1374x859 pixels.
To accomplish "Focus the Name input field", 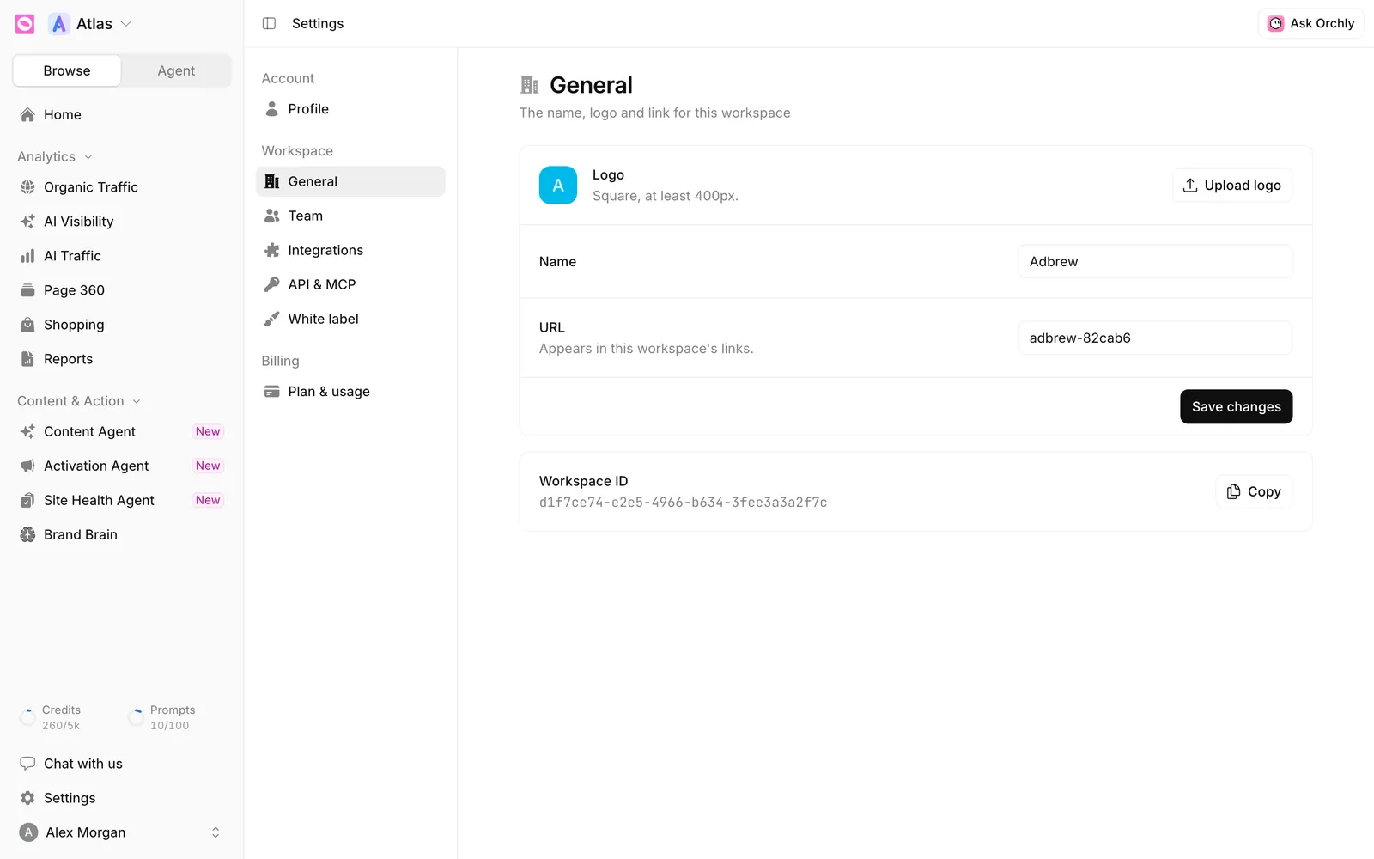I will click(x=1155, y=262).
